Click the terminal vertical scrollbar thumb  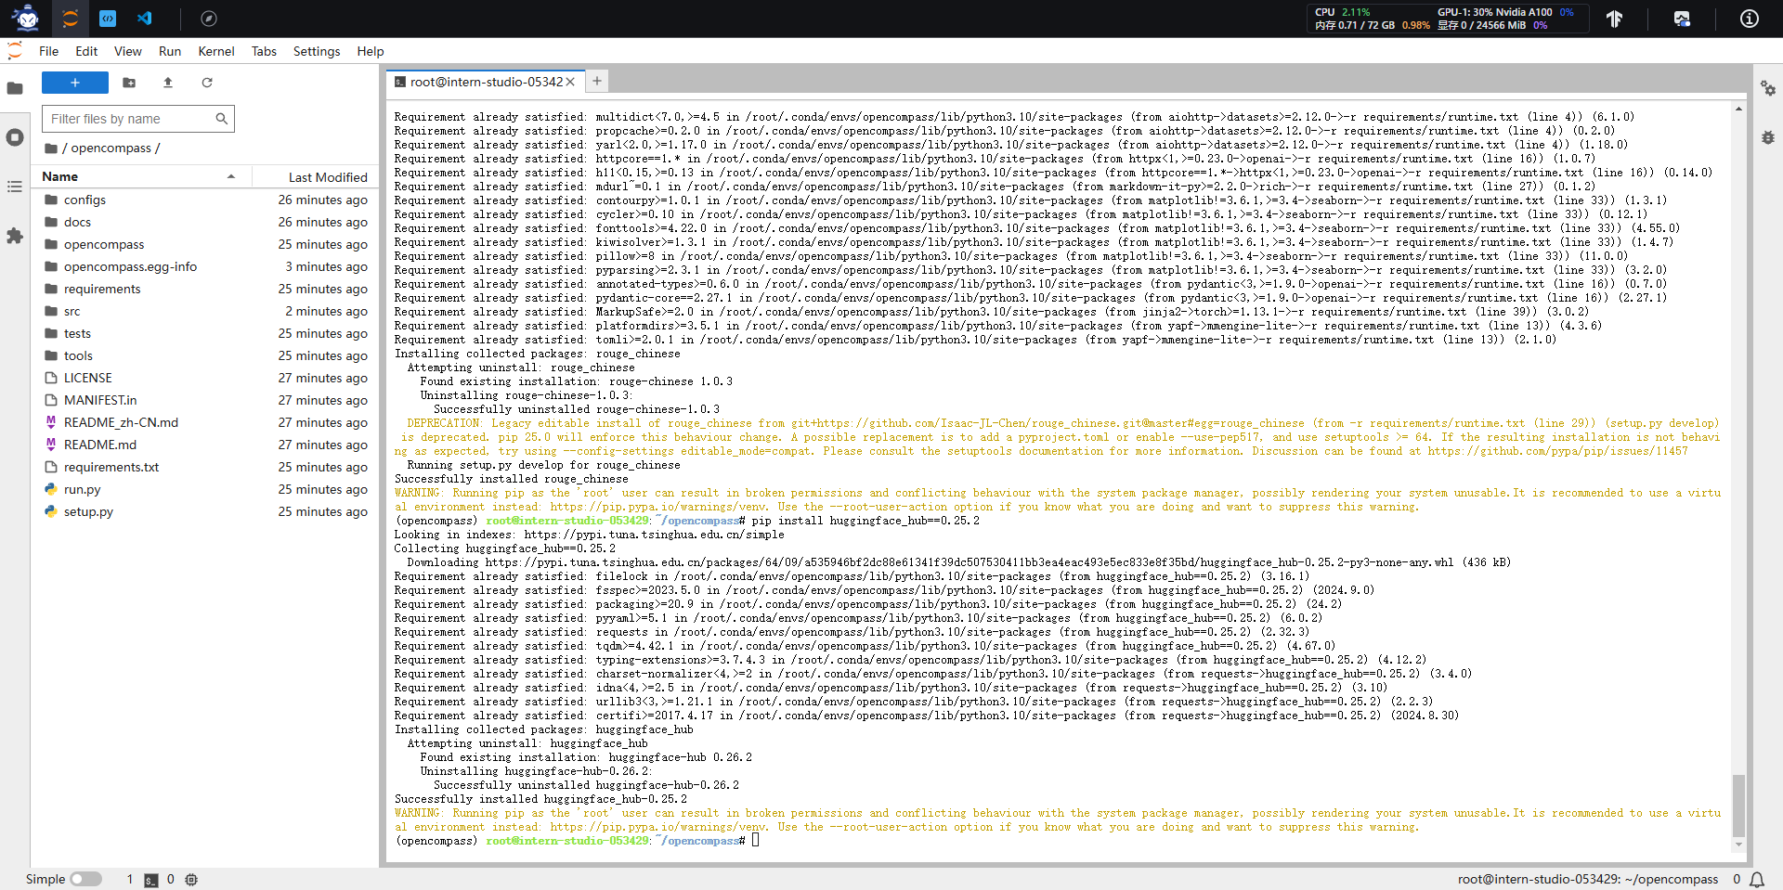click(1738, 806)
